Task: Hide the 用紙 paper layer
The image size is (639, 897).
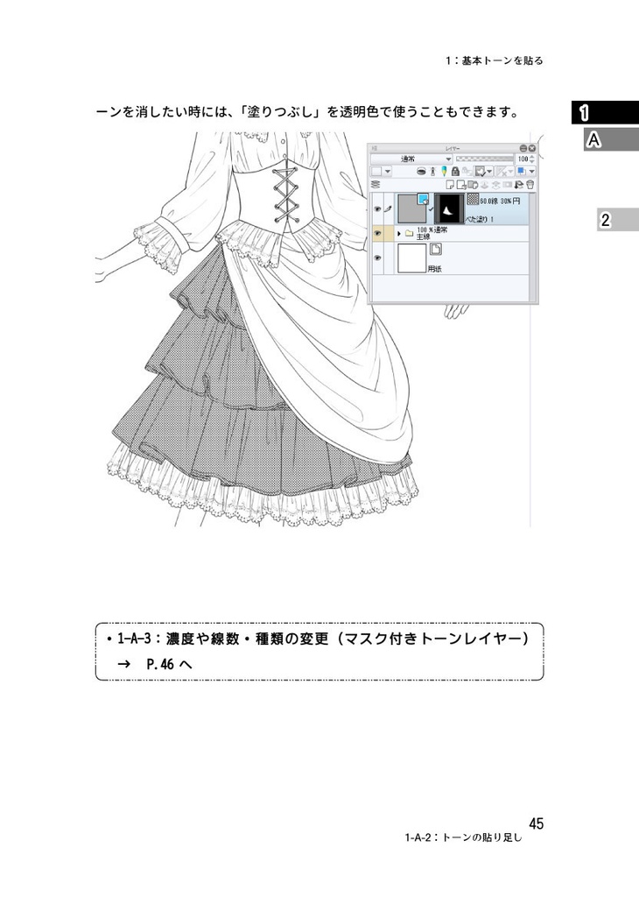Action: coord(377,258)
